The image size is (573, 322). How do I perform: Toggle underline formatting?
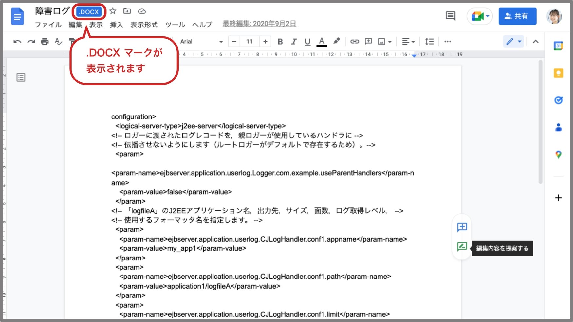(x=307, y=42)
